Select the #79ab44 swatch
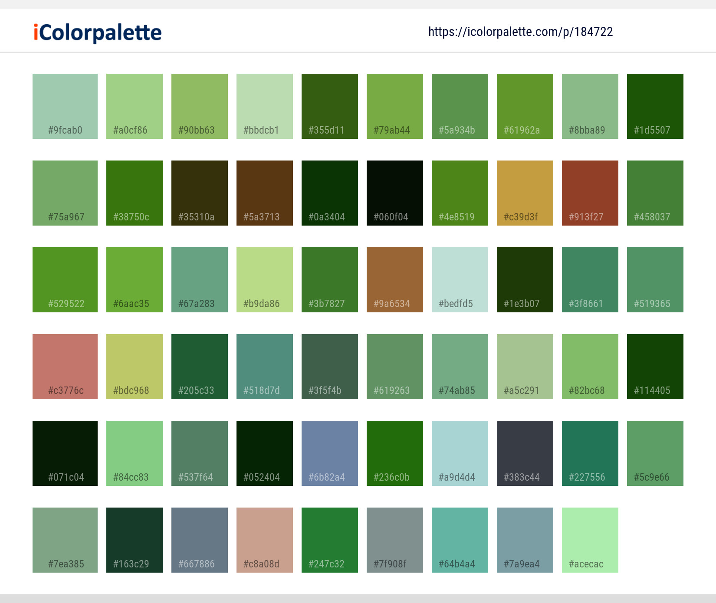 click(395, 106)
